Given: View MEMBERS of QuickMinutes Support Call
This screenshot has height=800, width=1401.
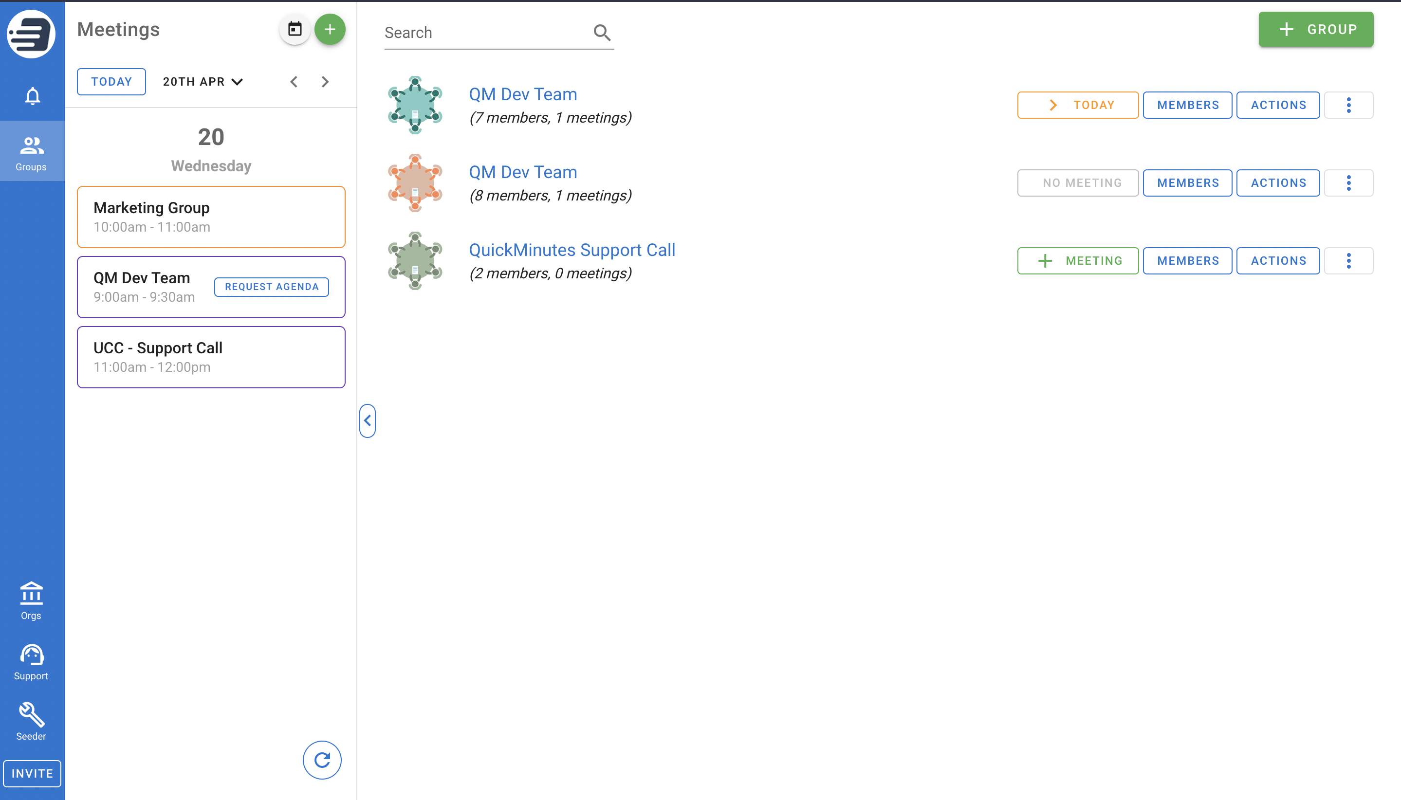Looking at the screenshot, I should click(x=1188, y=261).
